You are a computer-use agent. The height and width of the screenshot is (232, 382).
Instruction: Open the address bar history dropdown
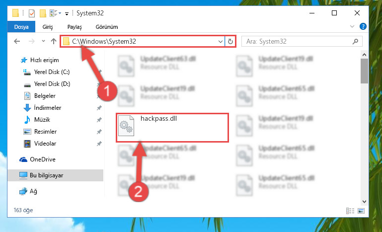221,42
